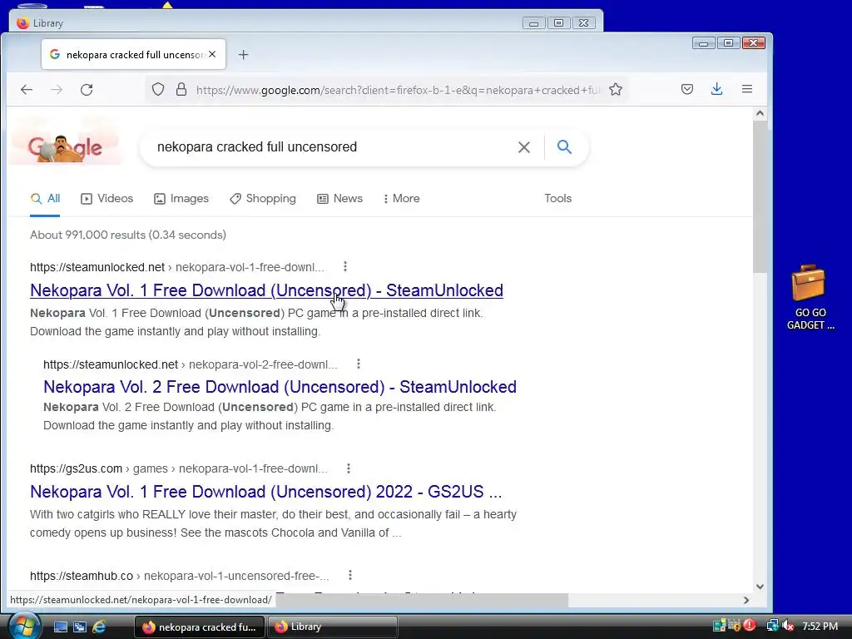Expand the More search filters menu
Viewport: 852px width, 639px height.
402,198
